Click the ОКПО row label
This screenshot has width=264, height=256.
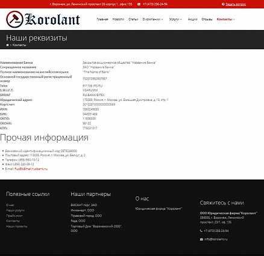(5, 118)
